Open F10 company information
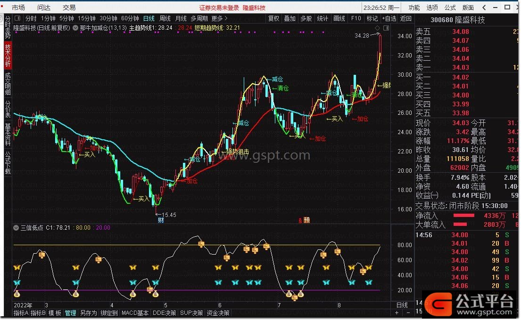This screenshot has width=521, height=320. (356, 18)
